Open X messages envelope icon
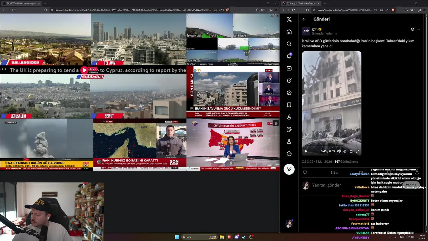The image size is (428, 241). tap(289, 68)
